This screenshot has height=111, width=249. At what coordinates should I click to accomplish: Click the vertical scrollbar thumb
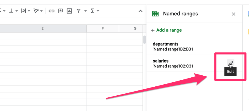[145, 39]
